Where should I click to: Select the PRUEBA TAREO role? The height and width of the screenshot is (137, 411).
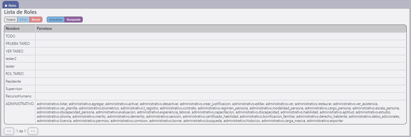click(18, 44)
